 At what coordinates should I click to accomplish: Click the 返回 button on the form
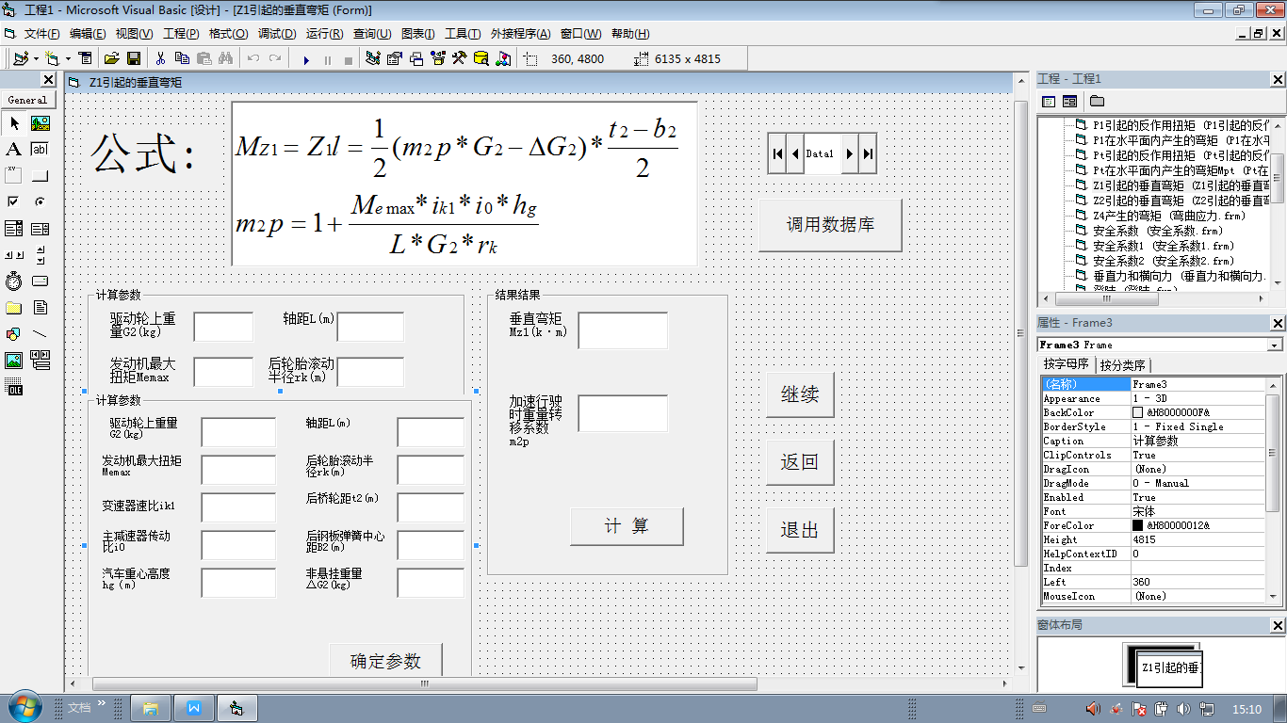point(800,462)
